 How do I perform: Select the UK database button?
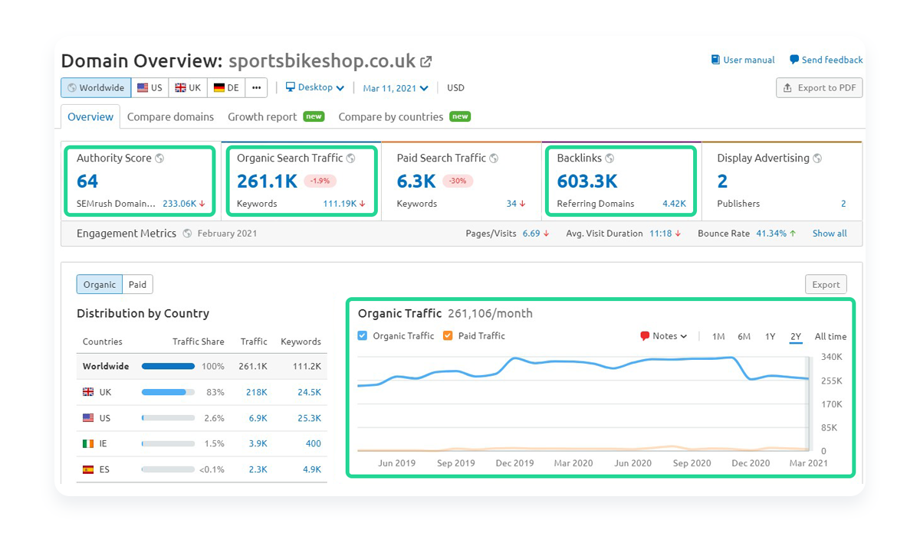[x=188, y=87]
